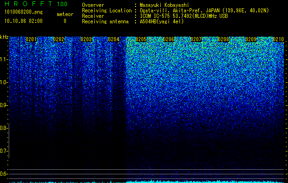Click the HROFFT title text
The image size is (288, 183).
click(x=28, y=4)
